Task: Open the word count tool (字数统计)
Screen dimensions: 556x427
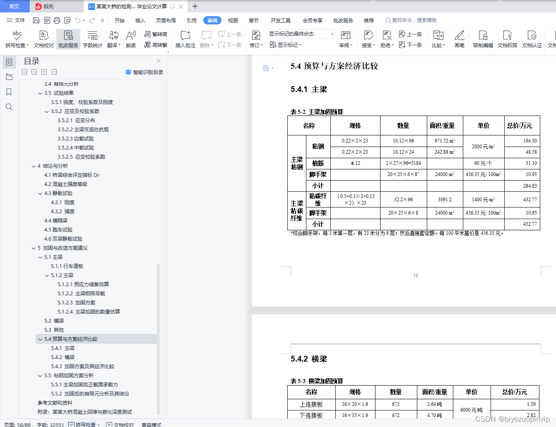Action: (92, 39)
